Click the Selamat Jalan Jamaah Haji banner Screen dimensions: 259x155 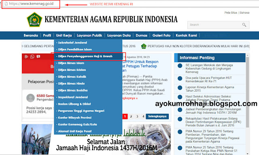click(106, 145)
